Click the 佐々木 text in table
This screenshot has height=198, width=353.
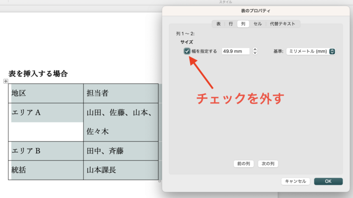pos(98,131)
